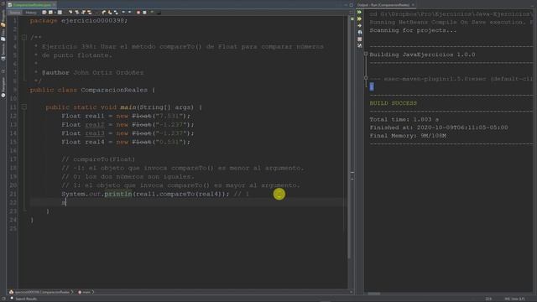The width and height of the screenshot is (537, 302).
Task: Click 'Final Memory: 9M/108M' output line
Action: point(408,136)
